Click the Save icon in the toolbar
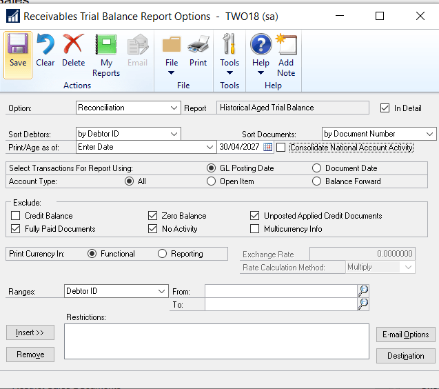The width and height of the screenshot is (439, 389). coord(18,47)
